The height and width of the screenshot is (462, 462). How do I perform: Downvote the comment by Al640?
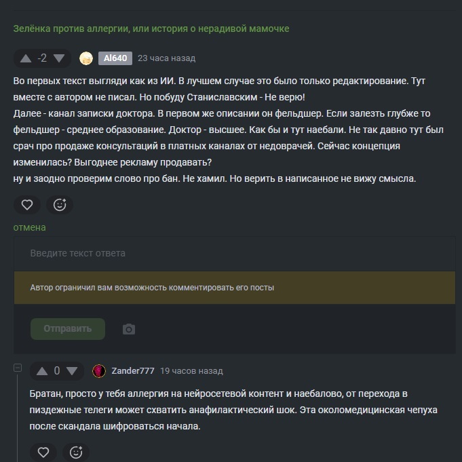click(59, 58)
